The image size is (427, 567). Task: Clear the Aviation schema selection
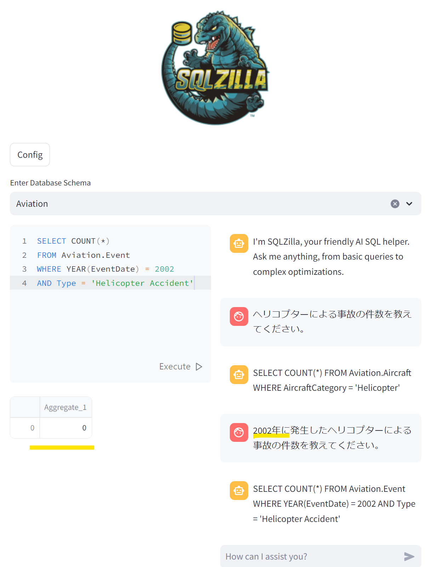pos(395,204)
